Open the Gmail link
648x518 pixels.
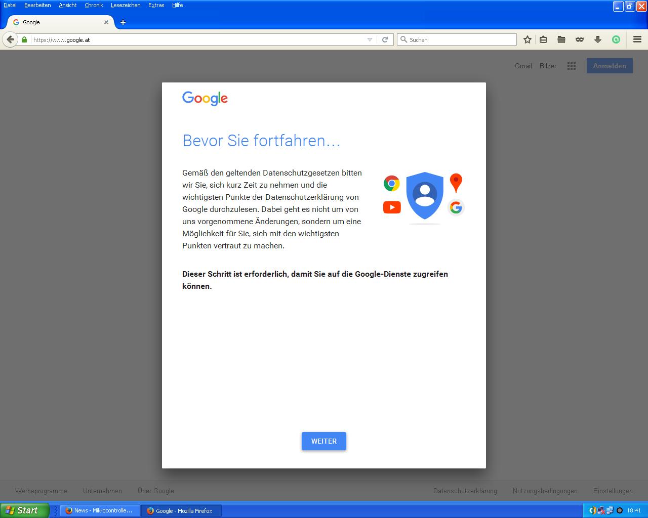(x=523, y=66)
